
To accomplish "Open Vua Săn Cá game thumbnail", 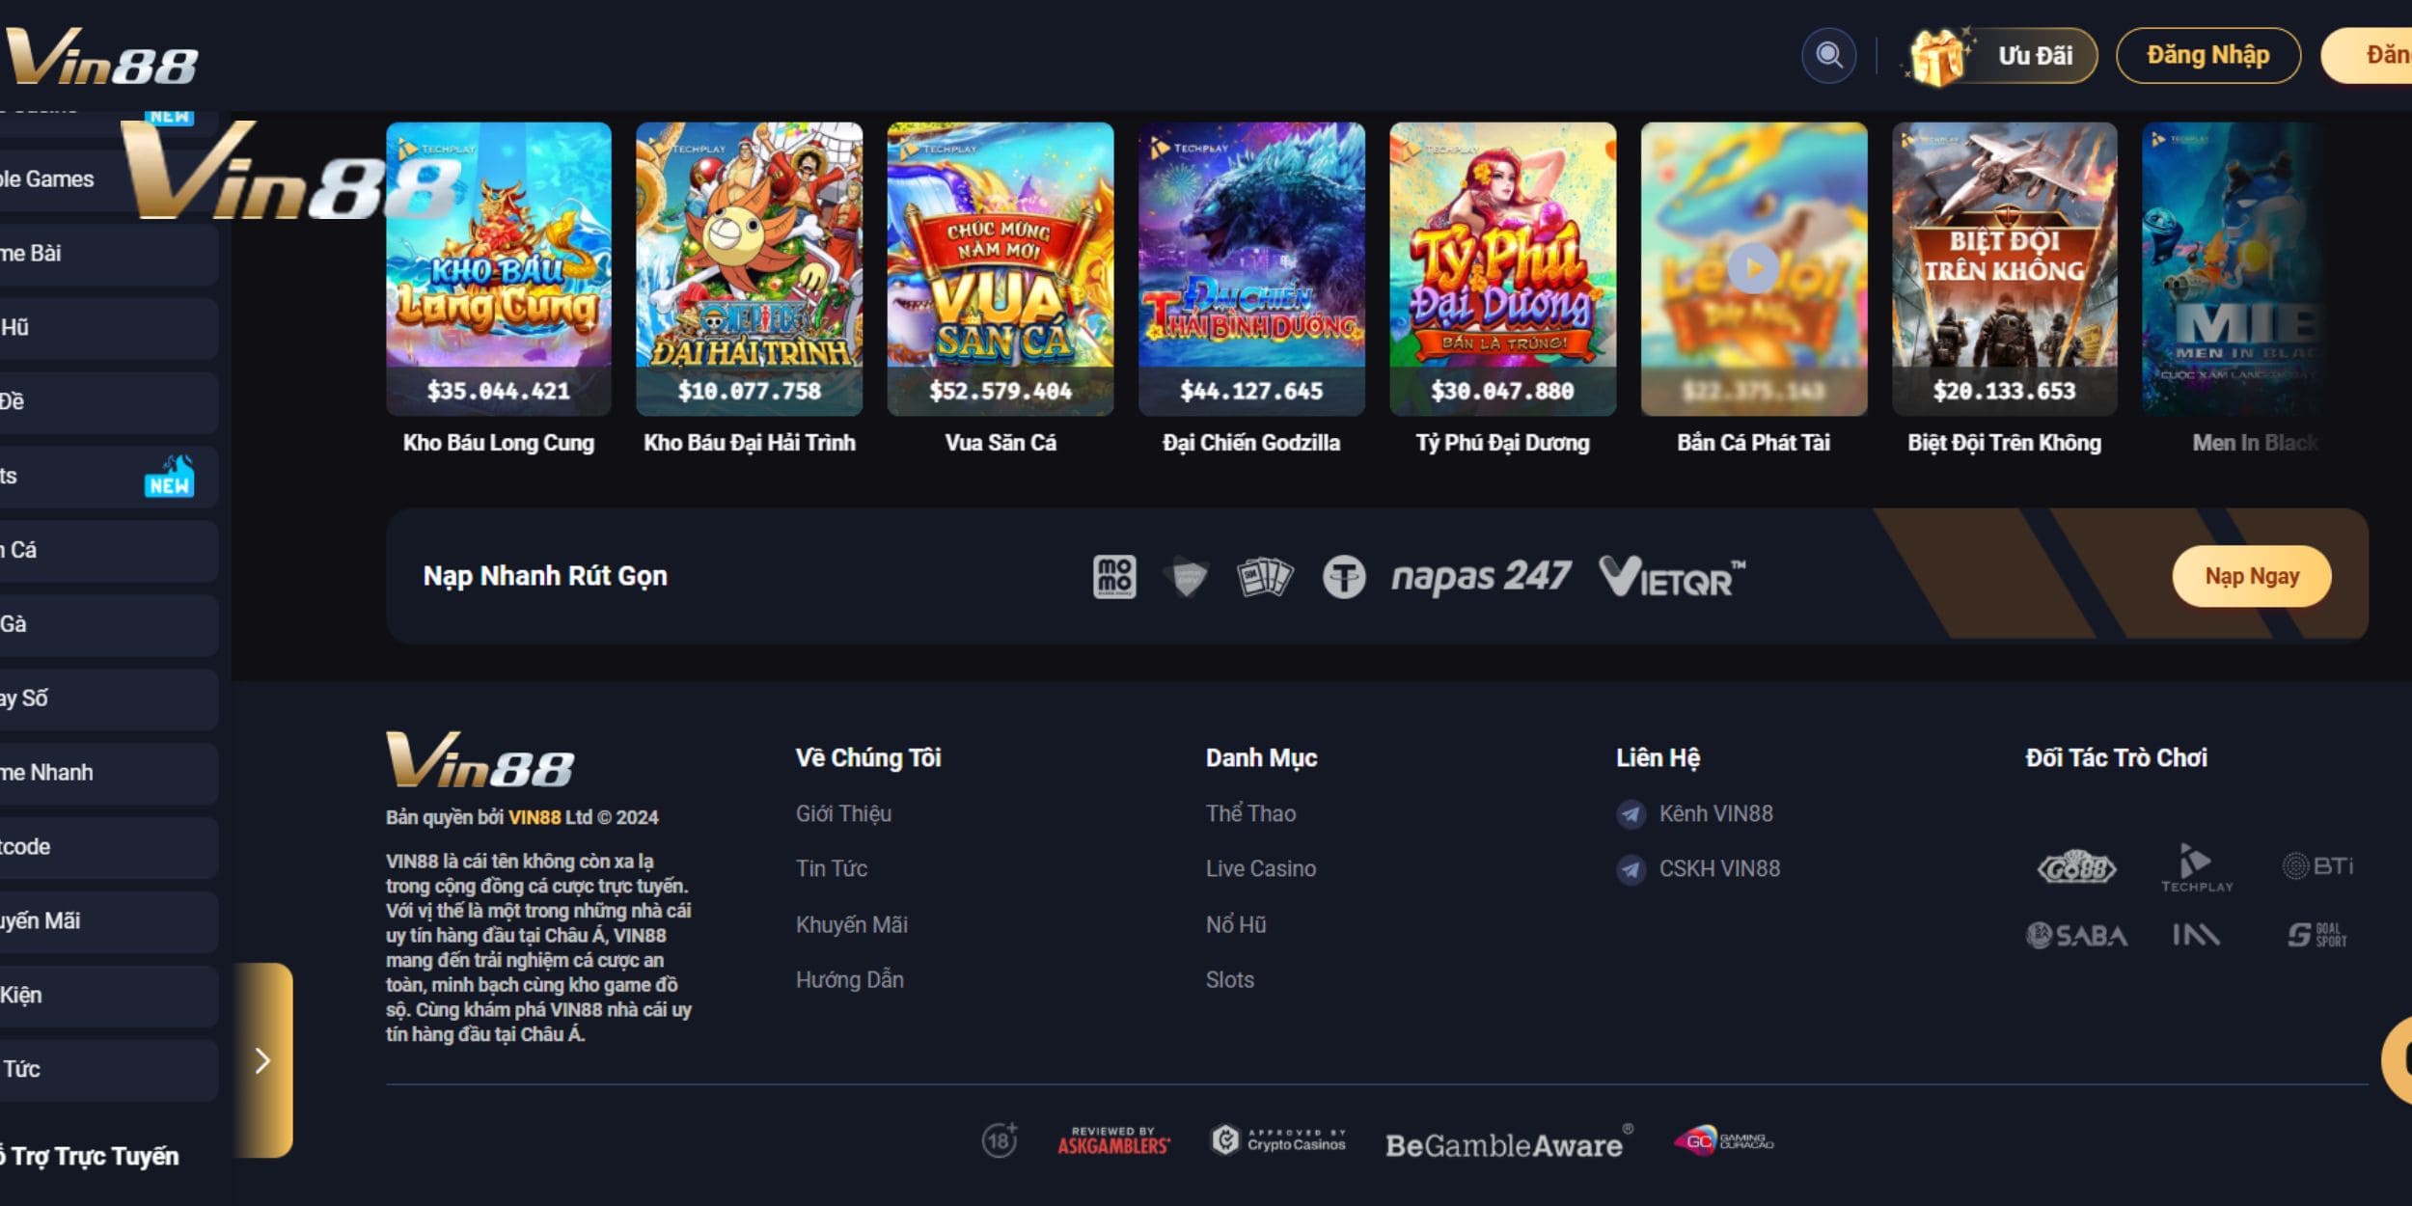I will click(x=1000, y=268).
